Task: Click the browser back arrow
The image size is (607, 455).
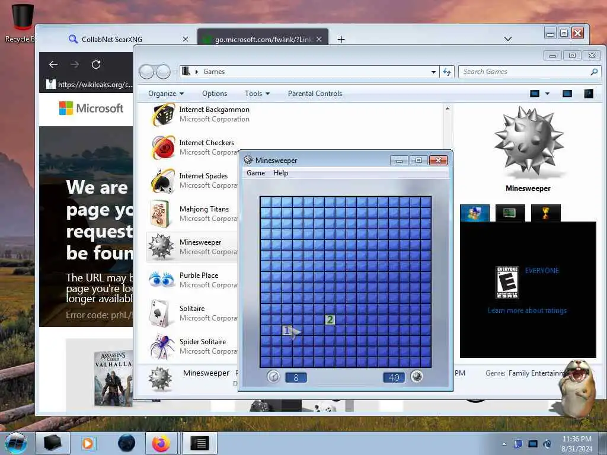Action: click(53, 64)
